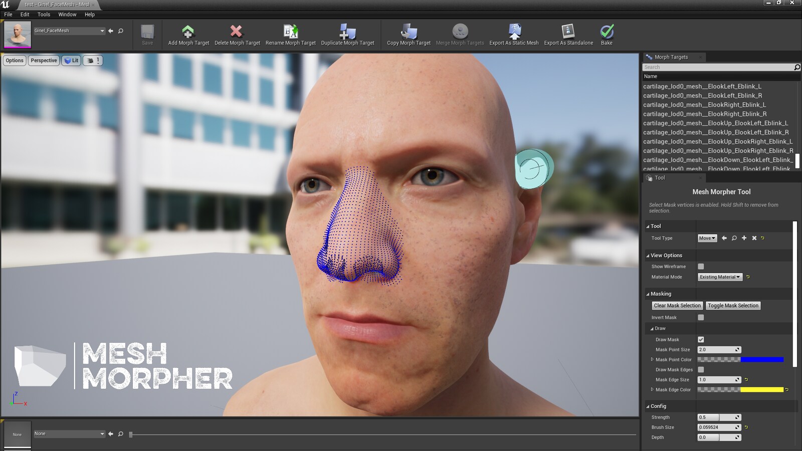Click the Rename Morph Target icon

(x=291, y=31)
